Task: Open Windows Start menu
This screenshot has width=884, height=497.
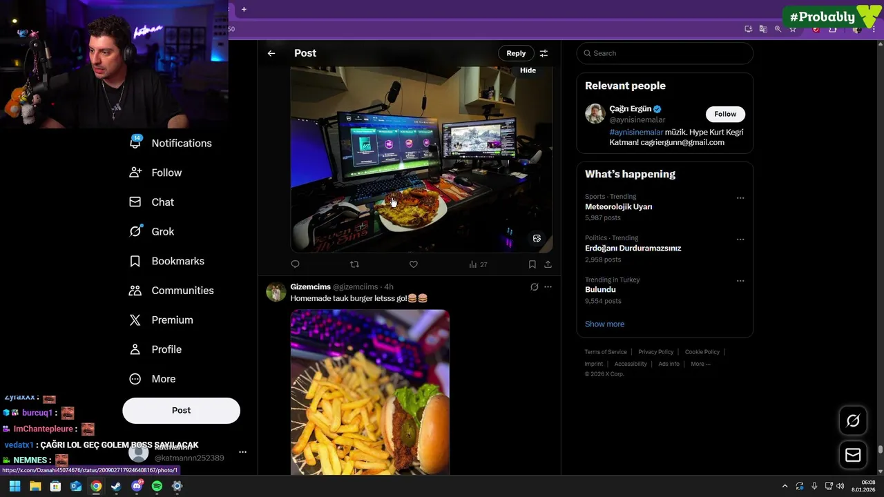Action: (x=15, y=486)
